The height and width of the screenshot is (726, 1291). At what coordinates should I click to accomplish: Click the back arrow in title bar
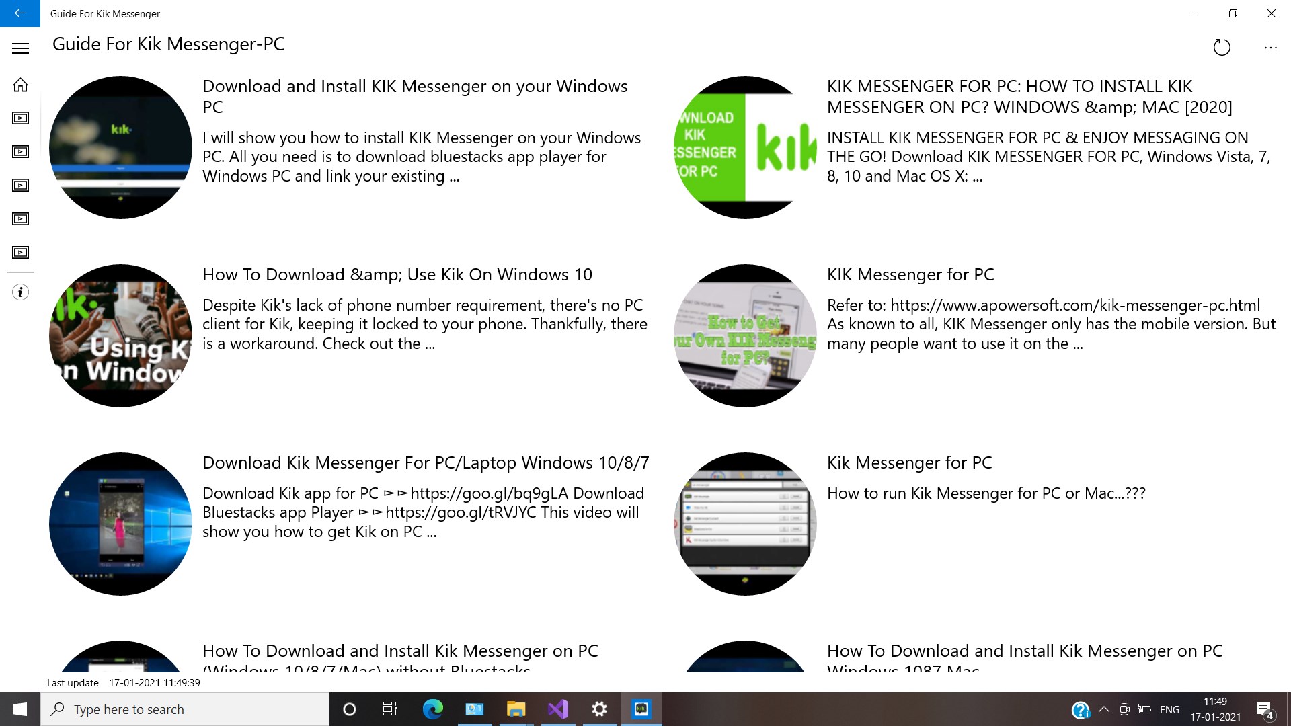(19, 13)
